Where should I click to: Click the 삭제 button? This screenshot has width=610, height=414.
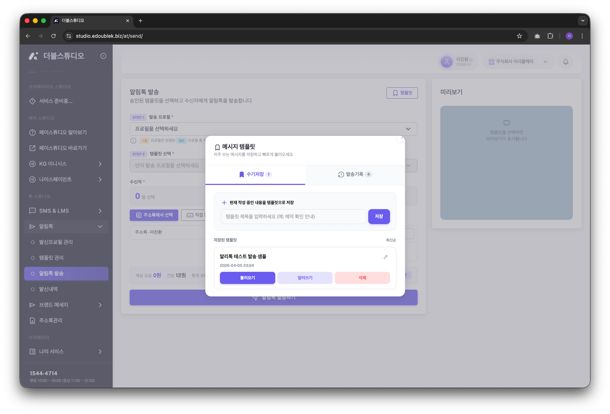[x=362, y=278]
